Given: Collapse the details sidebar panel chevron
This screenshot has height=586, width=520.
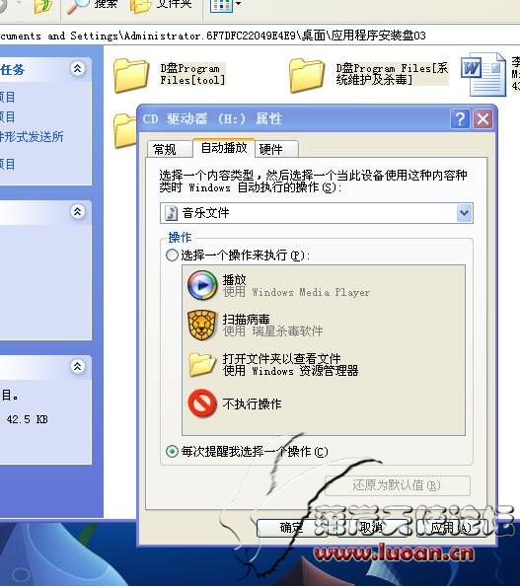Looking at the screenshot, I should pos(77,366).
